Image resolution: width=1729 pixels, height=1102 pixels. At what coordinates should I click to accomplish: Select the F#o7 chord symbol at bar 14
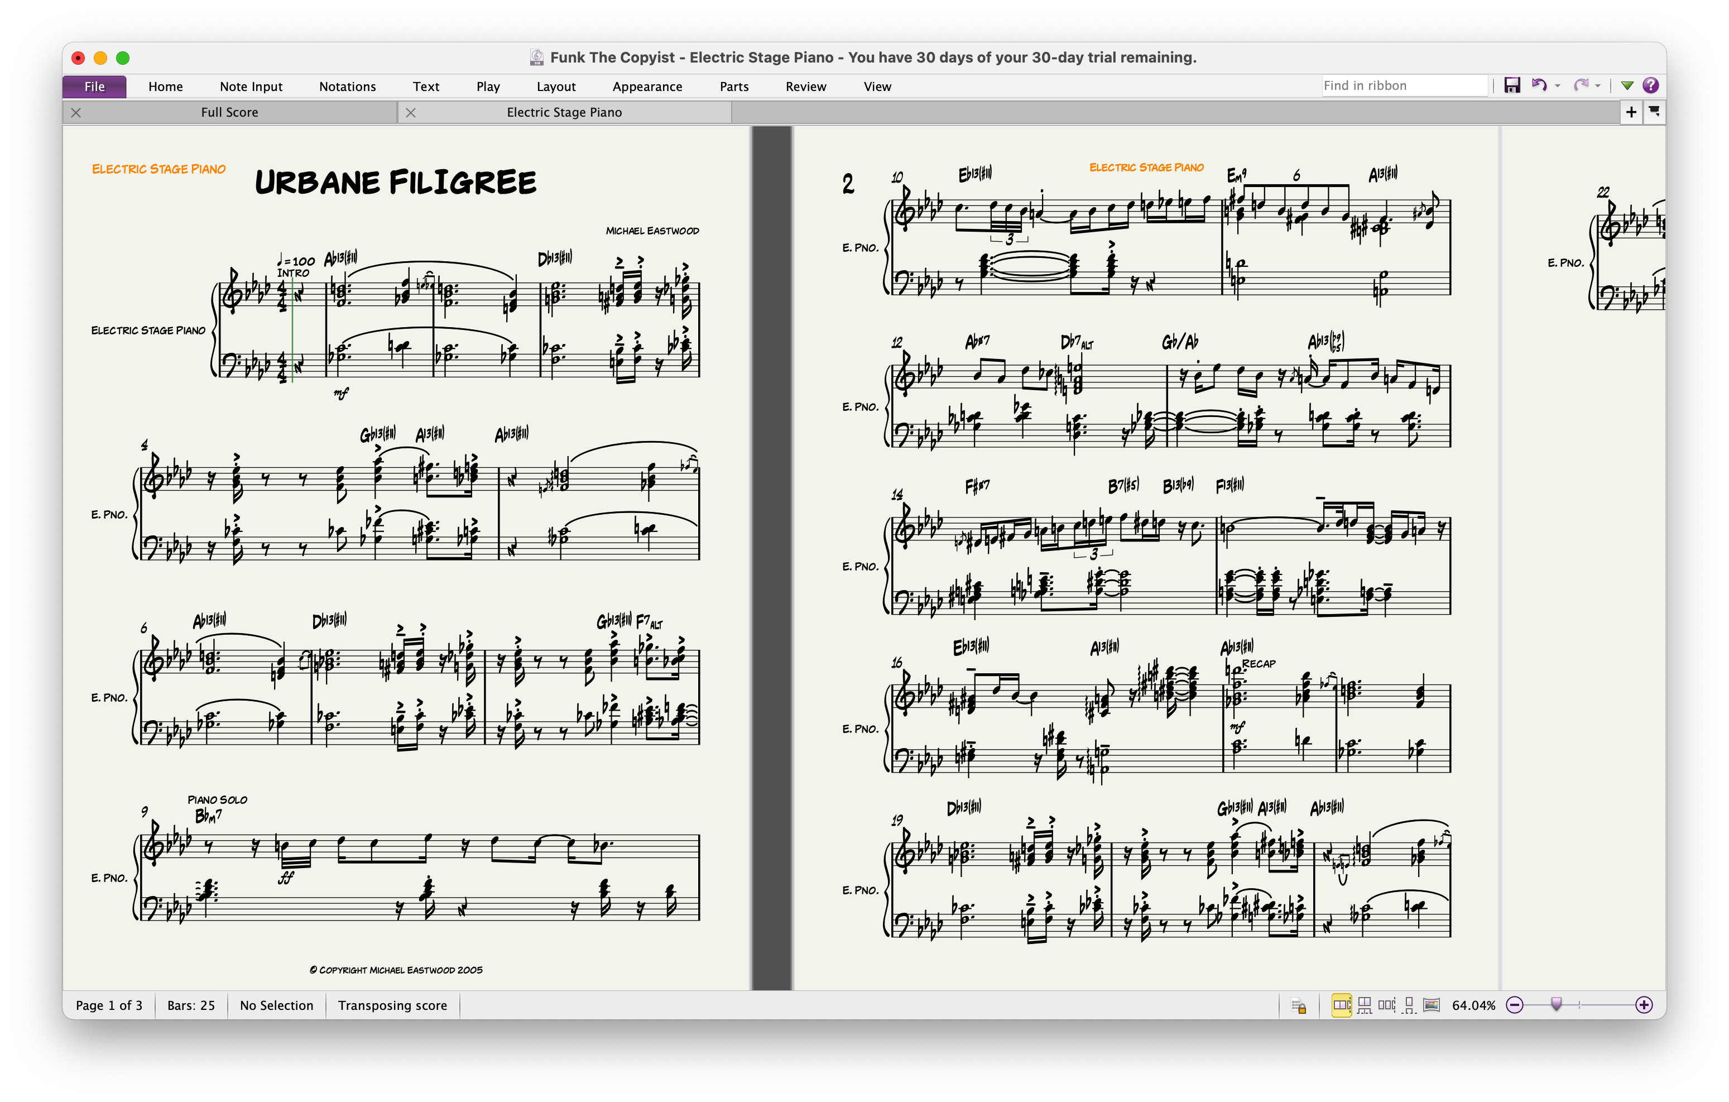coord(977,486)
